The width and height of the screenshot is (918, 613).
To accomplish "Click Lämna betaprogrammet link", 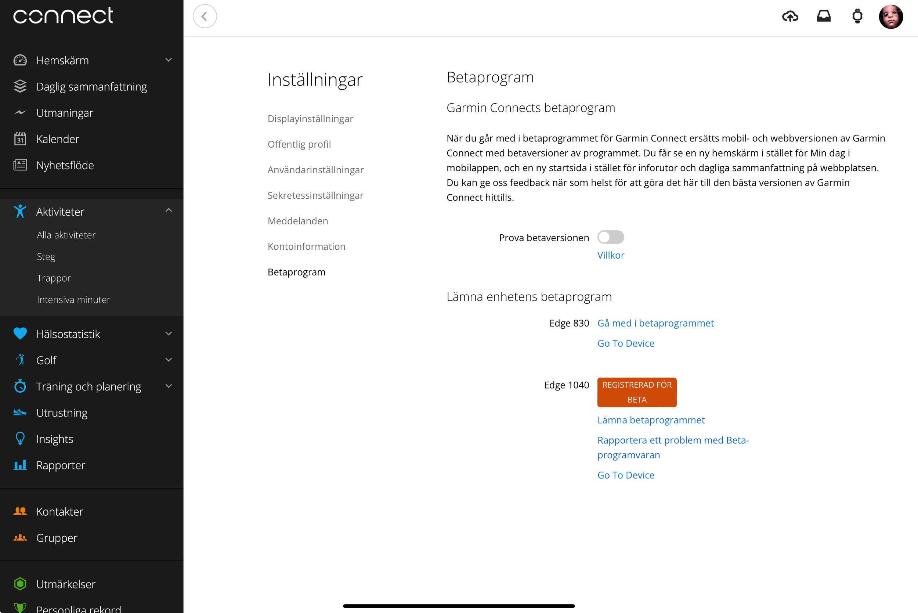I will coord(651,420).
